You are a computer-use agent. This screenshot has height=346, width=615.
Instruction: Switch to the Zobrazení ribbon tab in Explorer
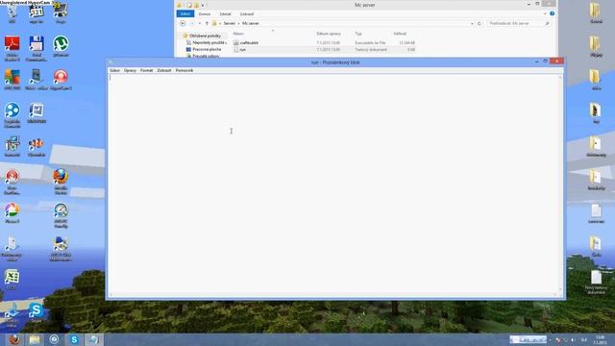point(247,13)
